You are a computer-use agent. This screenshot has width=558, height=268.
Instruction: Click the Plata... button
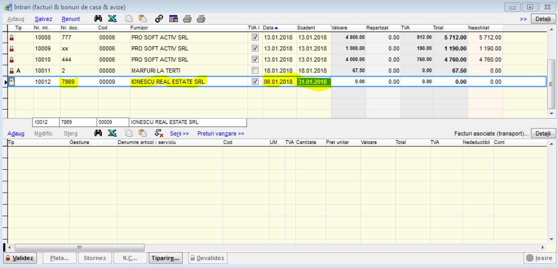tap(59, 258)
